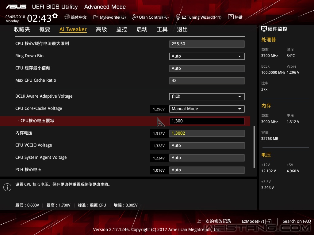Click the settings gear next to the clock

(x=55, y=16)
